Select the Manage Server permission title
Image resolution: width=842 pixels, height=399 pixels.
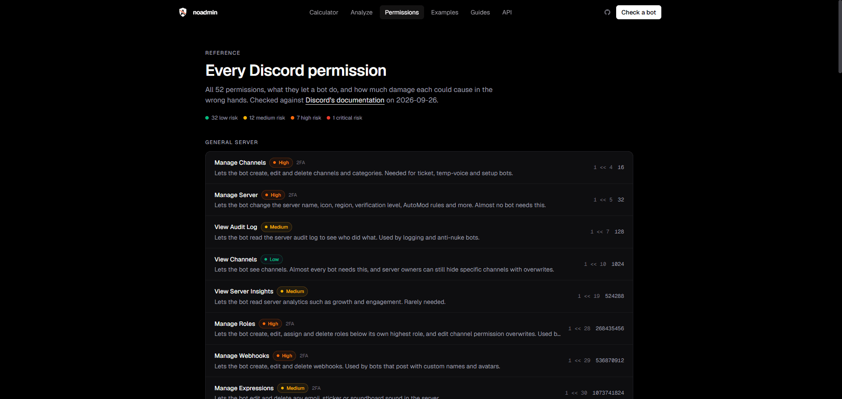[x=236, y=195]
